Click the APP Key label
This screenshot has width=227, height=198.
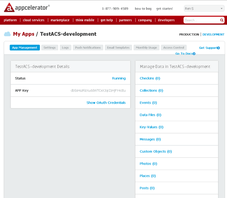click(x=22, y=90)
